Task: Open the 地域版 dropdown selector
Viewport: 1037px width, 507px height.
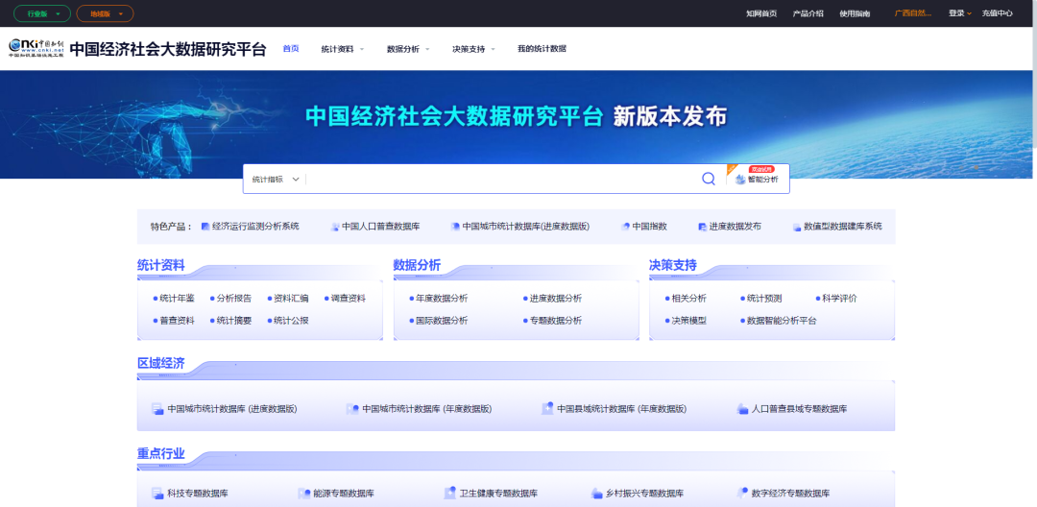Action: tap(105, 13)
